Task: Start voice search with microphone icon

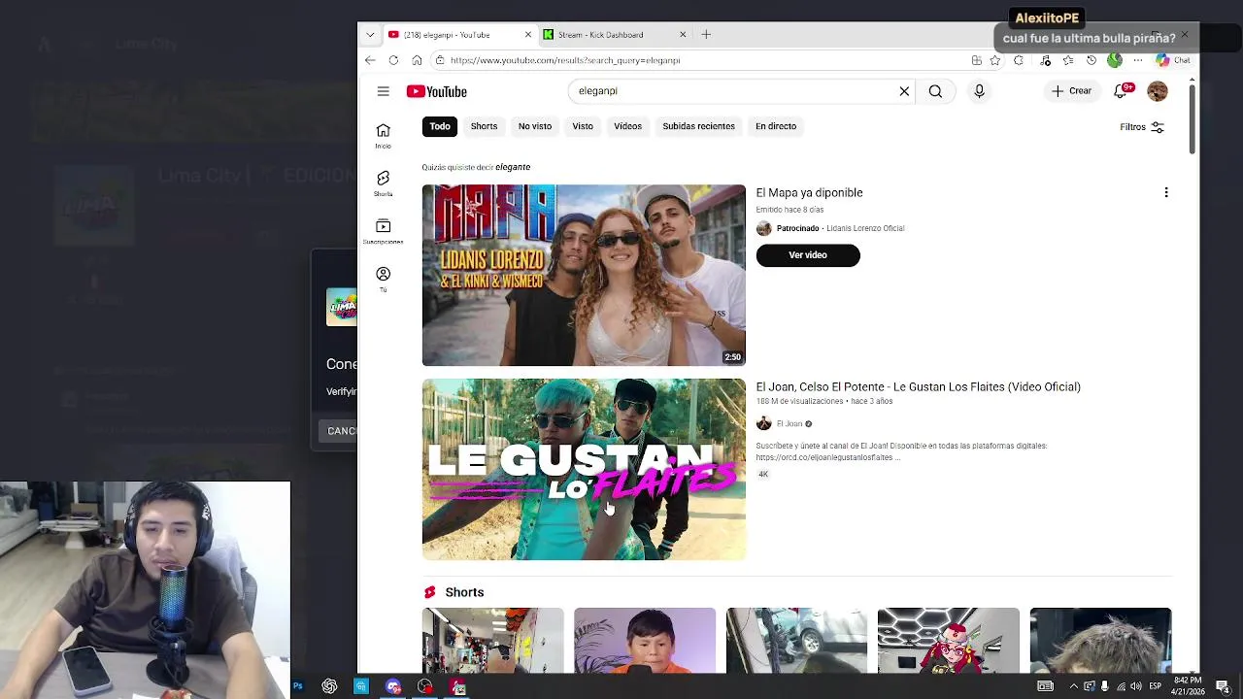Action: coord(979,91)
